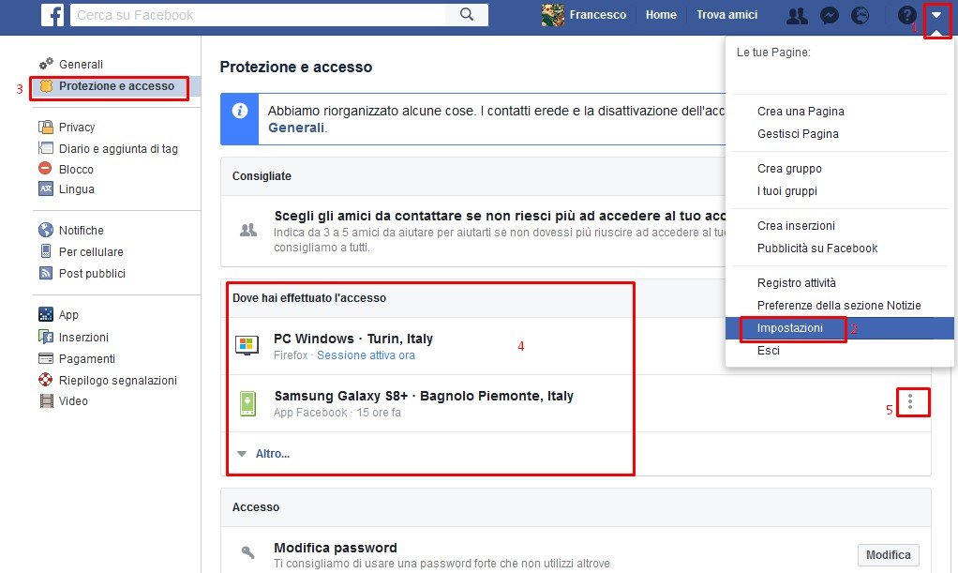
Task: Click the help question mark icon
Action: (x=906, y=15)
